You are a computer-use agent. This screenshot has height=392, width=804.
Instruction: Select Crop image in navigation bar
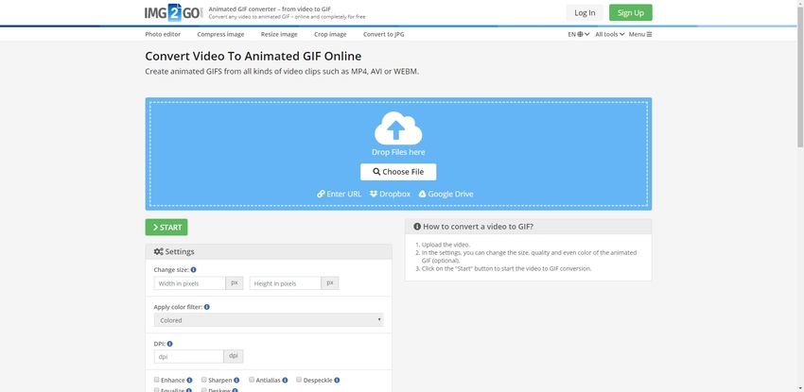(x=330, y=34)
